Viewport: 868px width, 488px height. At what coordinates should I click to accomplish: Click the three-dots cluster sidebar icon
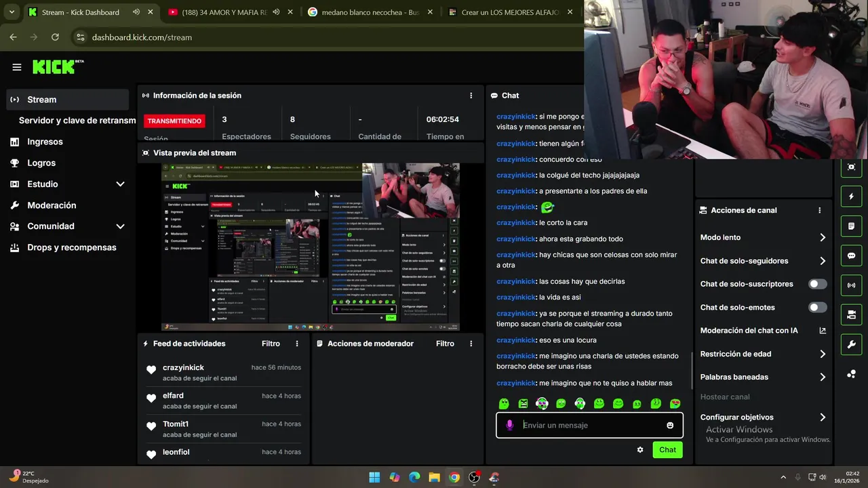(852, 373)
